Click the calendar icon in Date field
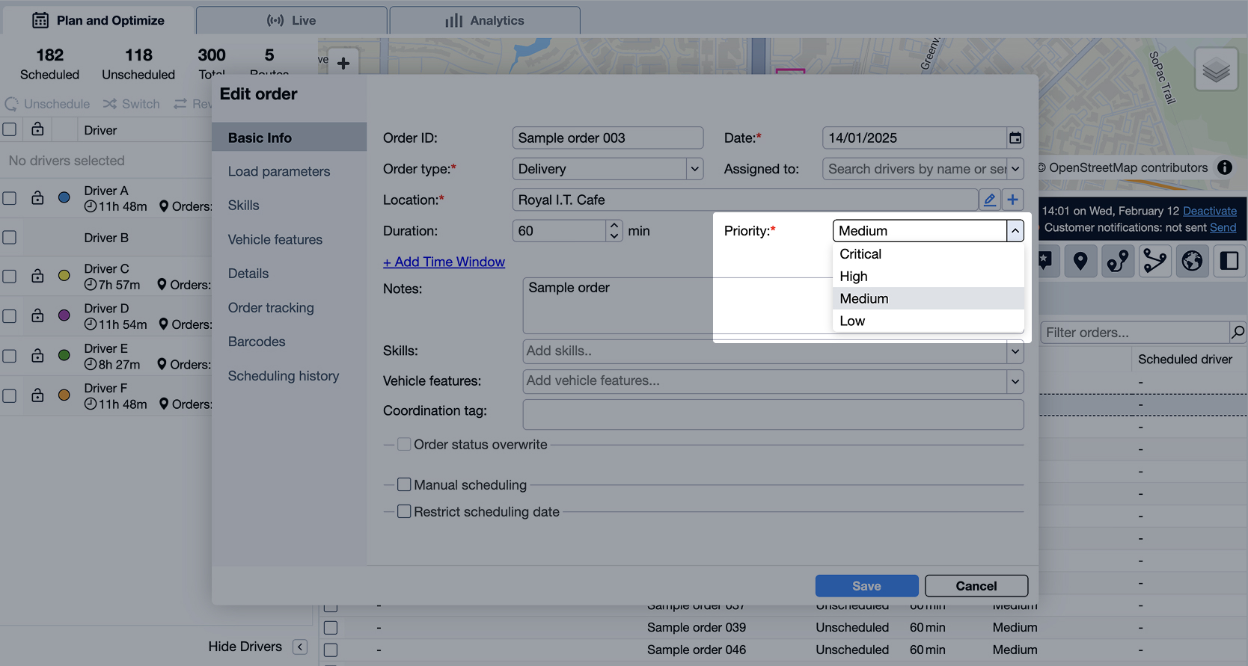 click(1015, 138)
